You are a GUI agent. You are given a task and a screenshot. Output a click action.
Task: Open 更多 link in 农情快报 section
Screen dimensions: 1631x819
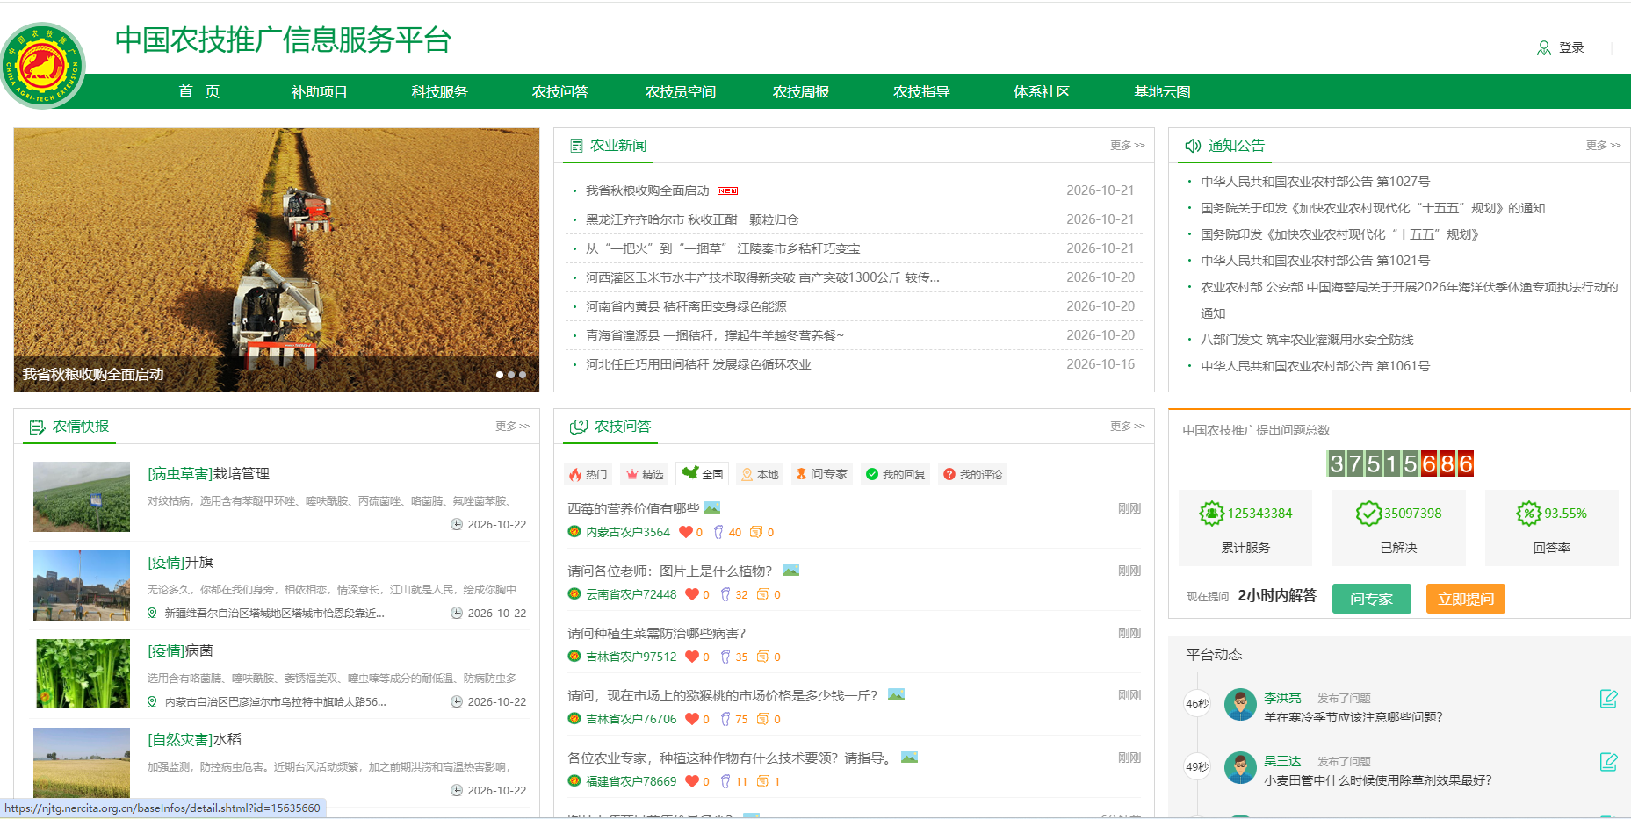coord(512,427)
